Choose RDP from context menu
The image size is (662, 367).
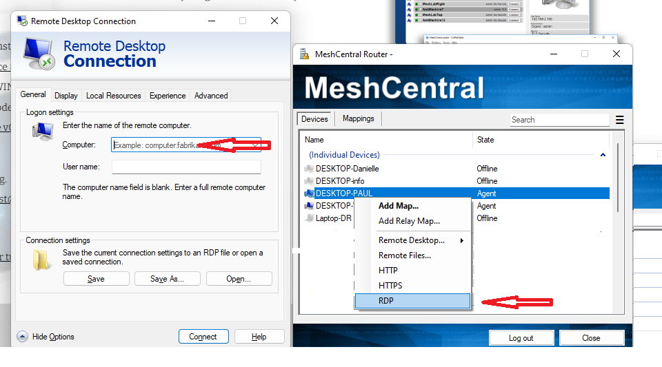point(412,301)
